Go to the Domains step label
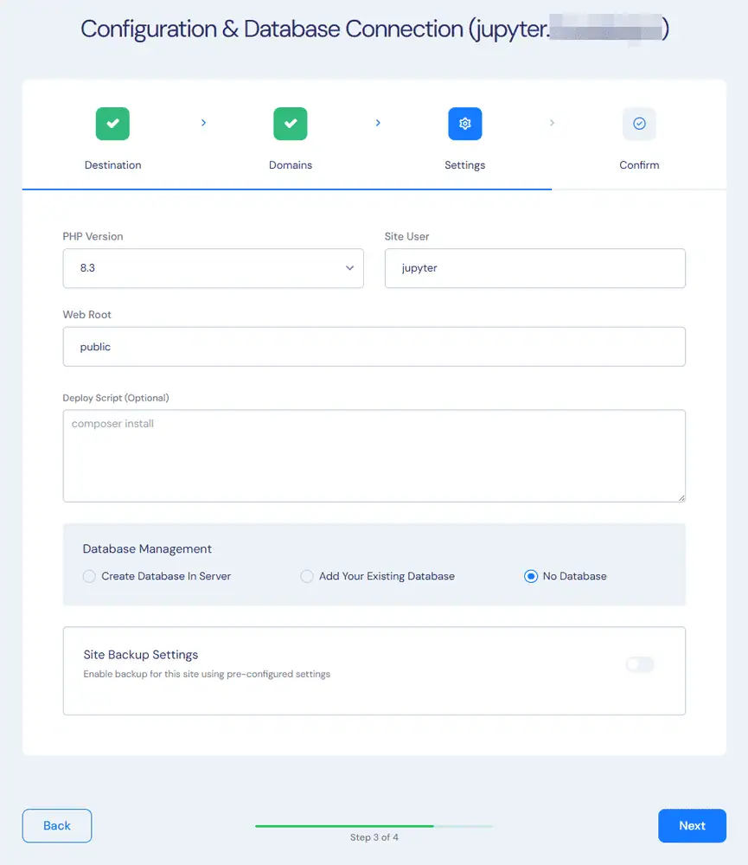Image resolution: width=748 pixels, height=865 pixels. (x=291, y=165)
